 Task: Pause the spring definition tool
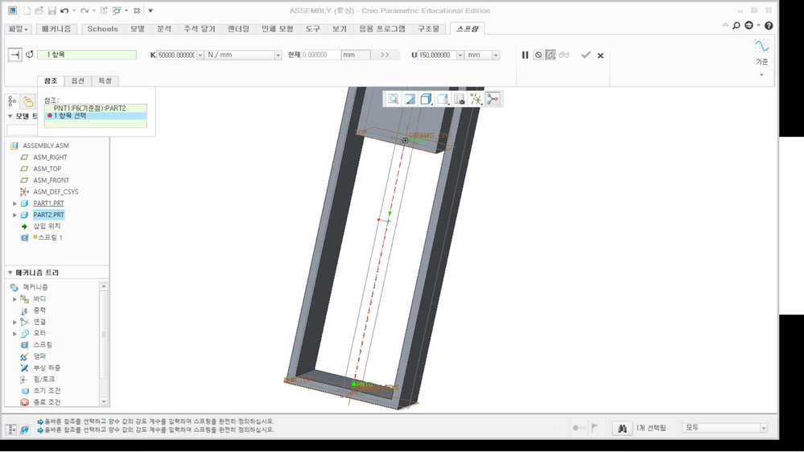click(x=525, y=55)
